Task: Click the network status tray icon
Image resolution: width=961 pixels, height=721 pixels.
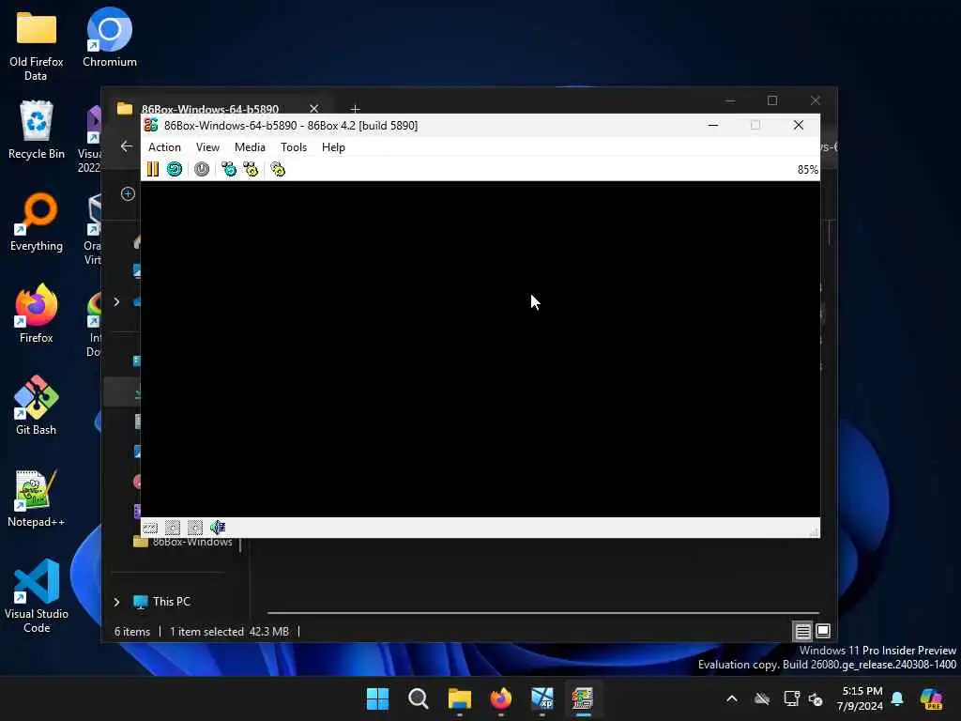Action: click(792, 698)
